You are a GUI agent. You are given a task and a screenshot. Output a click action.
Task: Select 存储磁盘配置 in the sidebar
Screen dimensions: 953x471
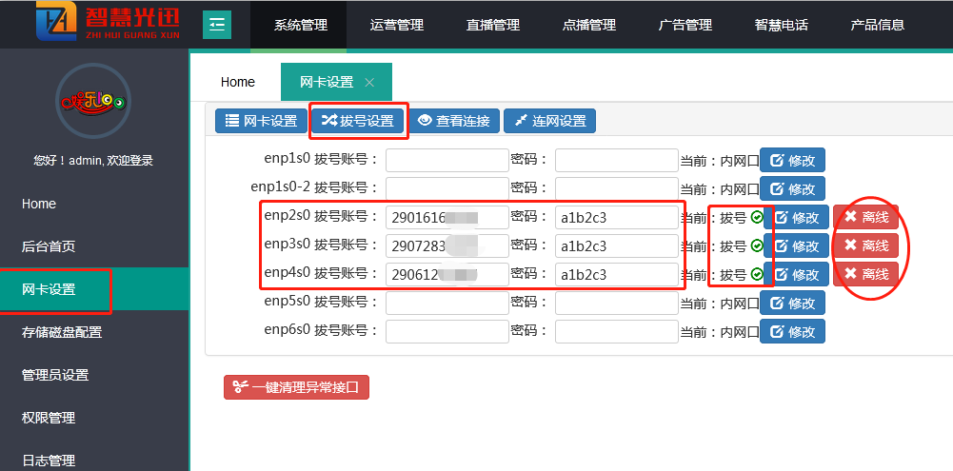[62, 332]
